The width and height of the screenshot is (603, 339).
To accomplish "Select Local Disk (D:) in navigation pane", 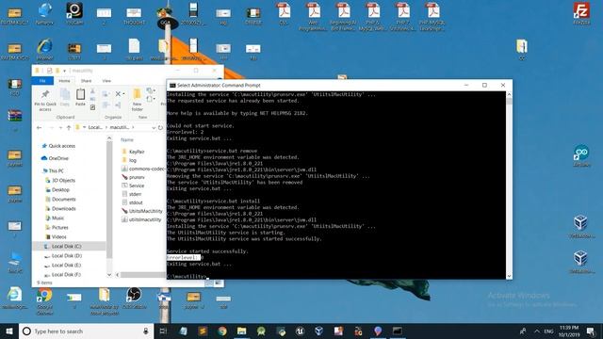I will click(x=67, y=255).
